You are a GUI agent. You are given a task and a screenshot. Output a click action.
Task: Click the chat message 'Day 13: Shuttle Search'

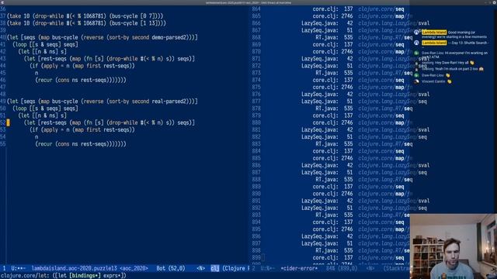(x=469, y=43)
